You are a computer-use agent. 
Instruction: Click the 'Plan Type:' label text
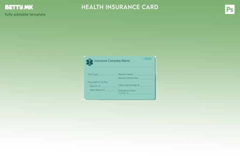93,74
